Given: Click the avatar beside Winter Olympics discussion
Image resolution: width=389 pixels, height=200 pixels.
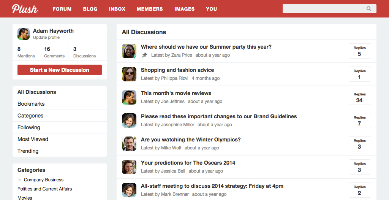Looking at the screenshot, I should pyautogui.click(x=129, y=144).
